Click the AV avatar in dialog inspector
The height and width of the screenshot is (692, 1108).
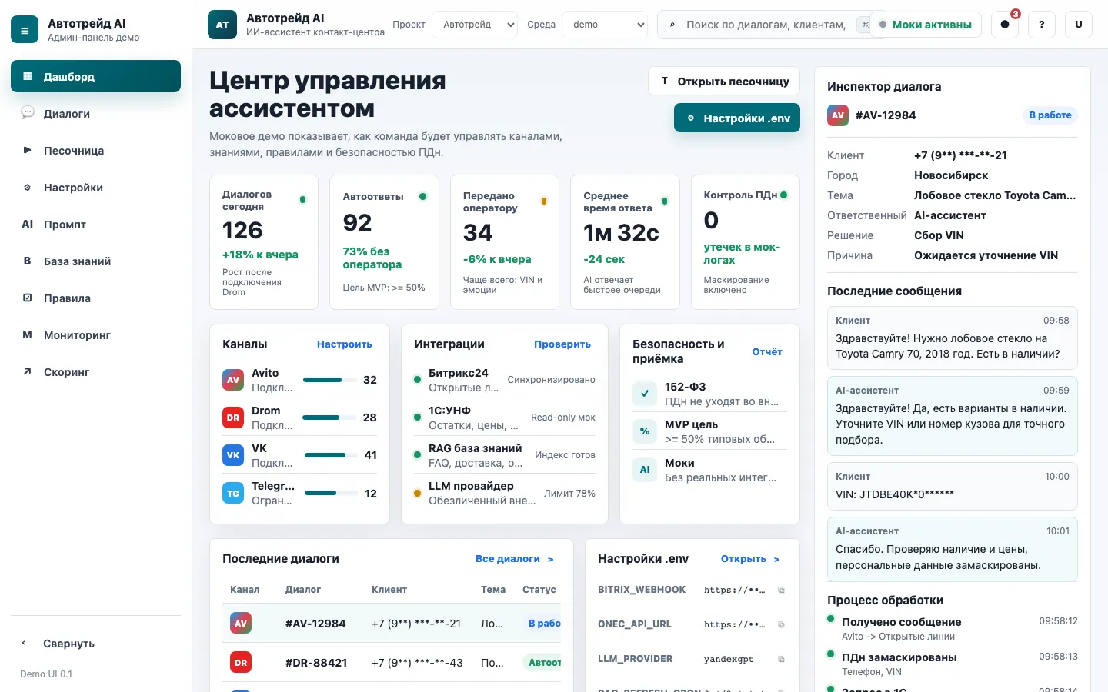[x=838, y=115]
